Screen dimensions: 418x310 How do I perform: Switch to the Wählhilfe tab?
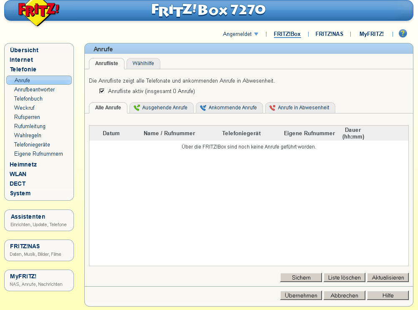(x=143, y=63)
